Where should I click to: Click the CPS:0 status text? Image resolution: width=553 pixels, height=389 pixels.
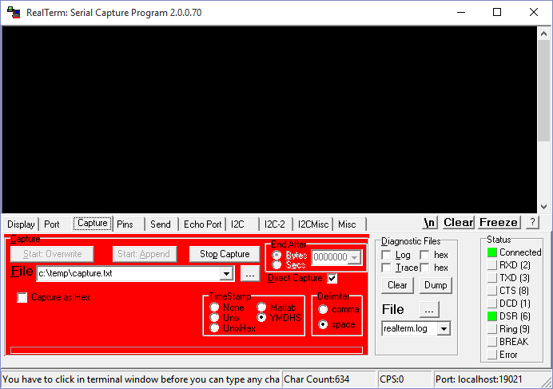(x=392, y=379)
